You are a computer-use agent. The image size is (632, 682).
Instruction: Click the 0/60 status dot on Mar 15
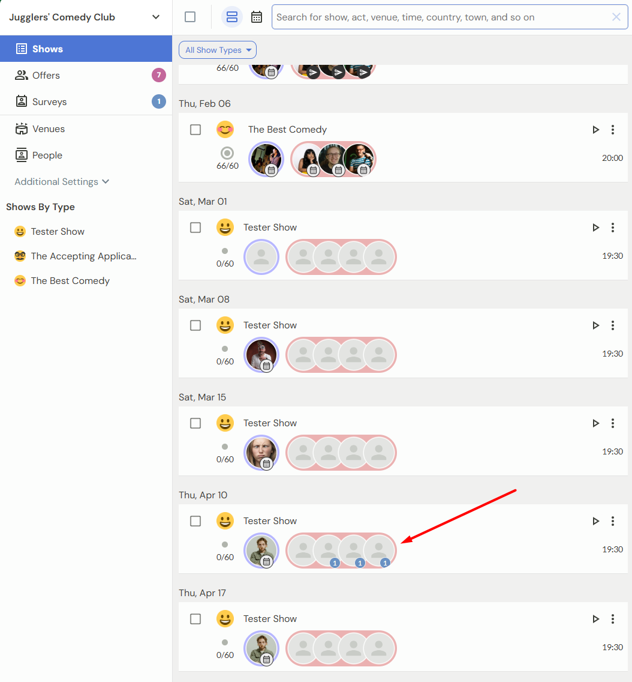[x=225, y=447]
